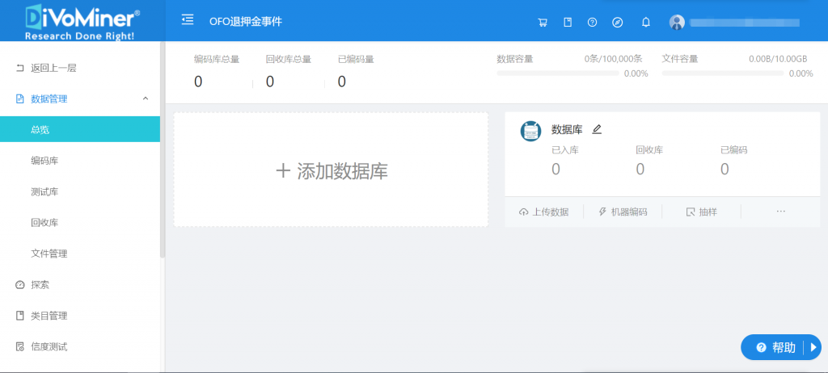Click the compass guide icon
Viewport: 828px width, 373px height.
coord(617,22)
